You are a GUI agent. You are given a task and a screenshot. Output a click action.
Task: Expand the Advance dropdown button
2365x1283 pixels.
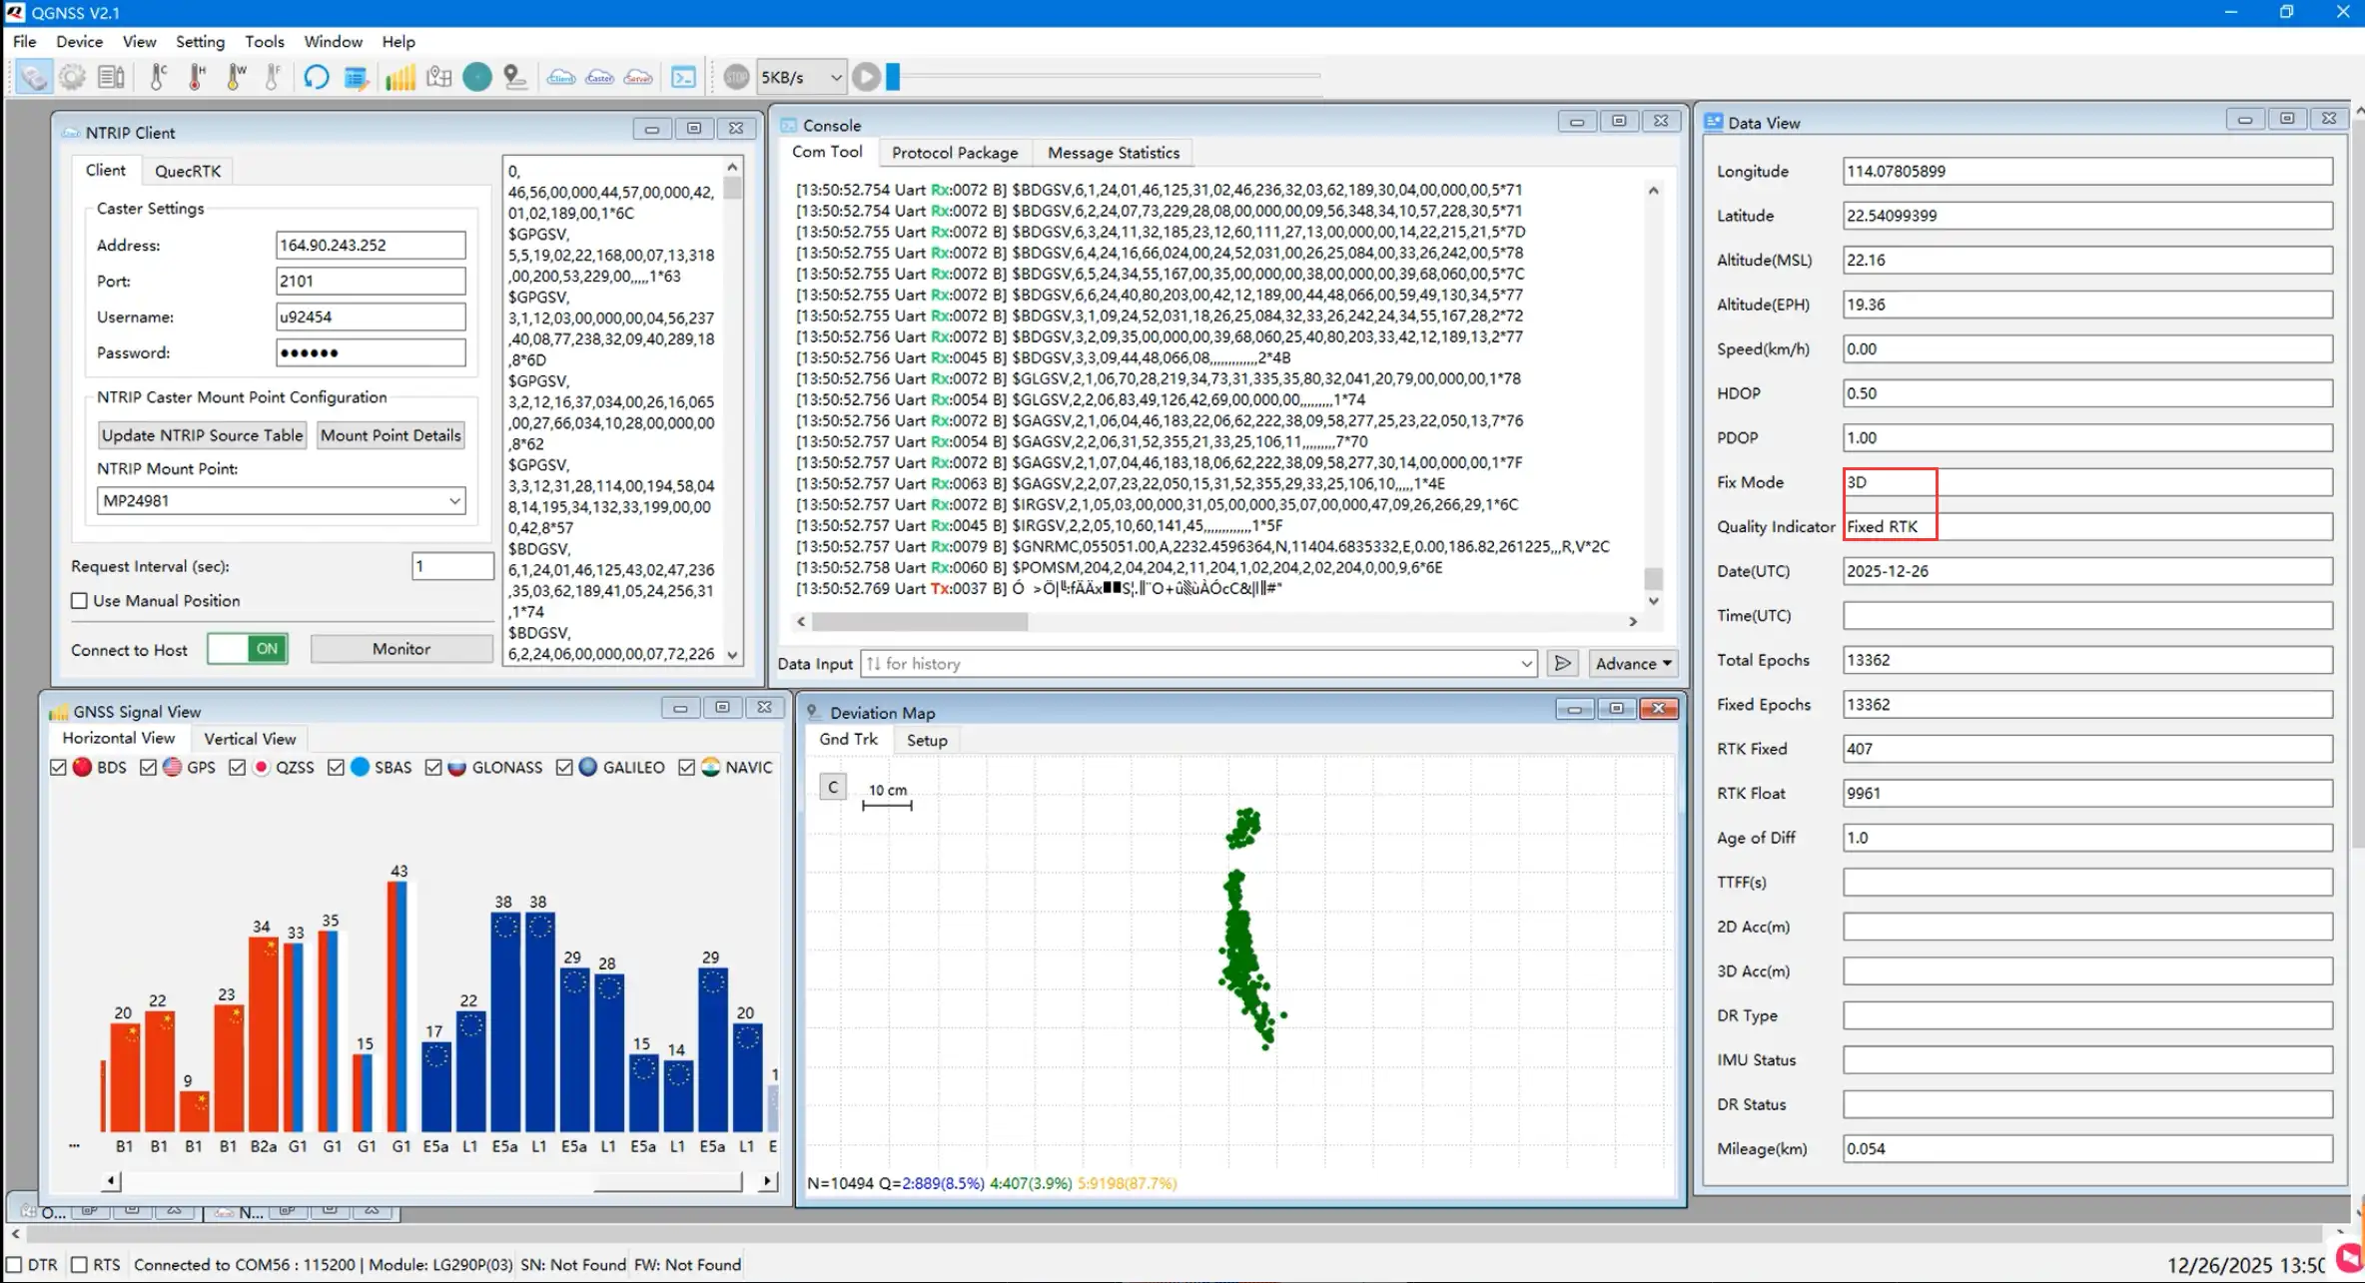point(1633,664)
